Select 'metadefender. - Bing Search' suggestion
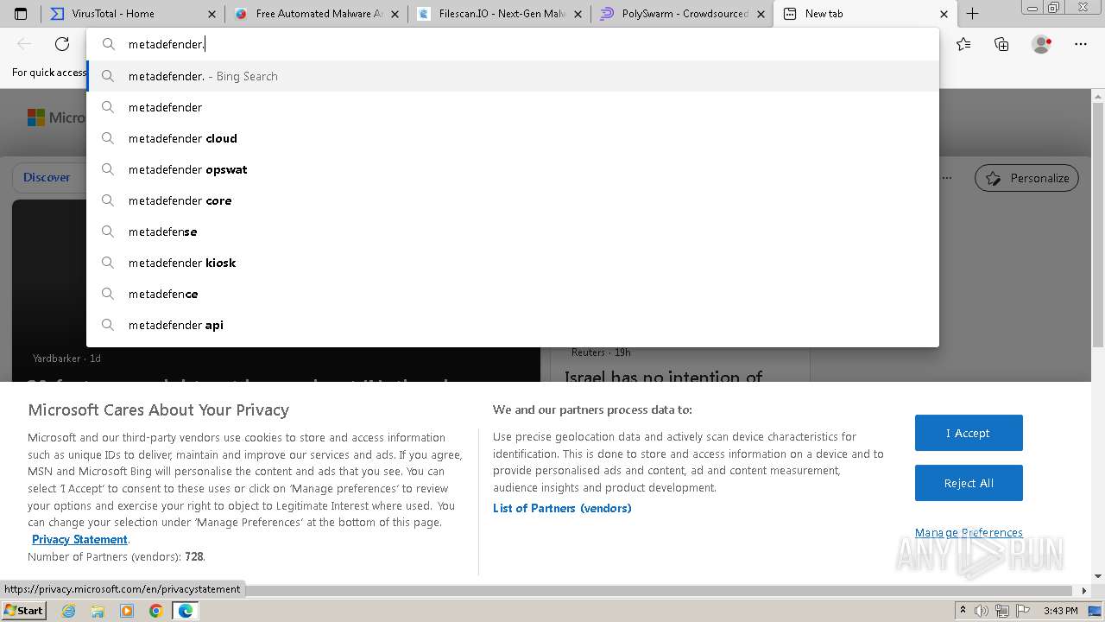 (x=513, y=76)
